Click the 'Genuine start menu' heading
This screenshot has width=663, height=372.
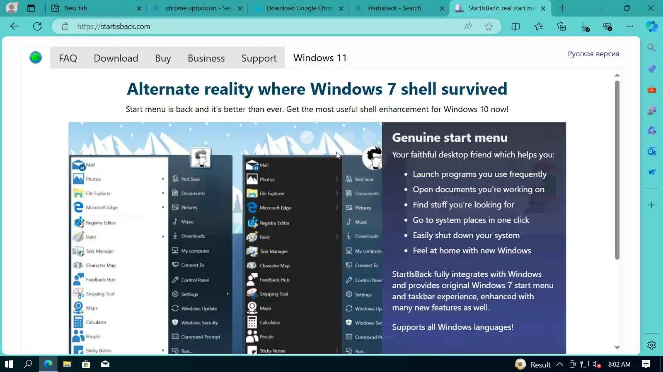[x=450, y=138]
